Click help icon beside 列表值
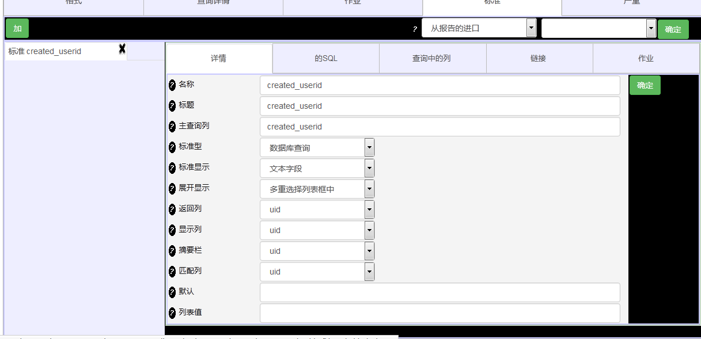The height and width of the screenshot is (339, 701). click(x=172, y=313)
